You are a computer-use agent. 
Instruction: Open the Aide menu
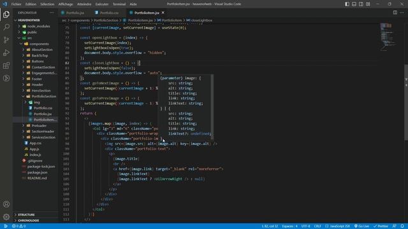(x=133, y=4)
